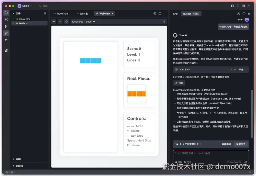Go forward in Webview browser
Screen dimensions: 256x176
[60, 21]
